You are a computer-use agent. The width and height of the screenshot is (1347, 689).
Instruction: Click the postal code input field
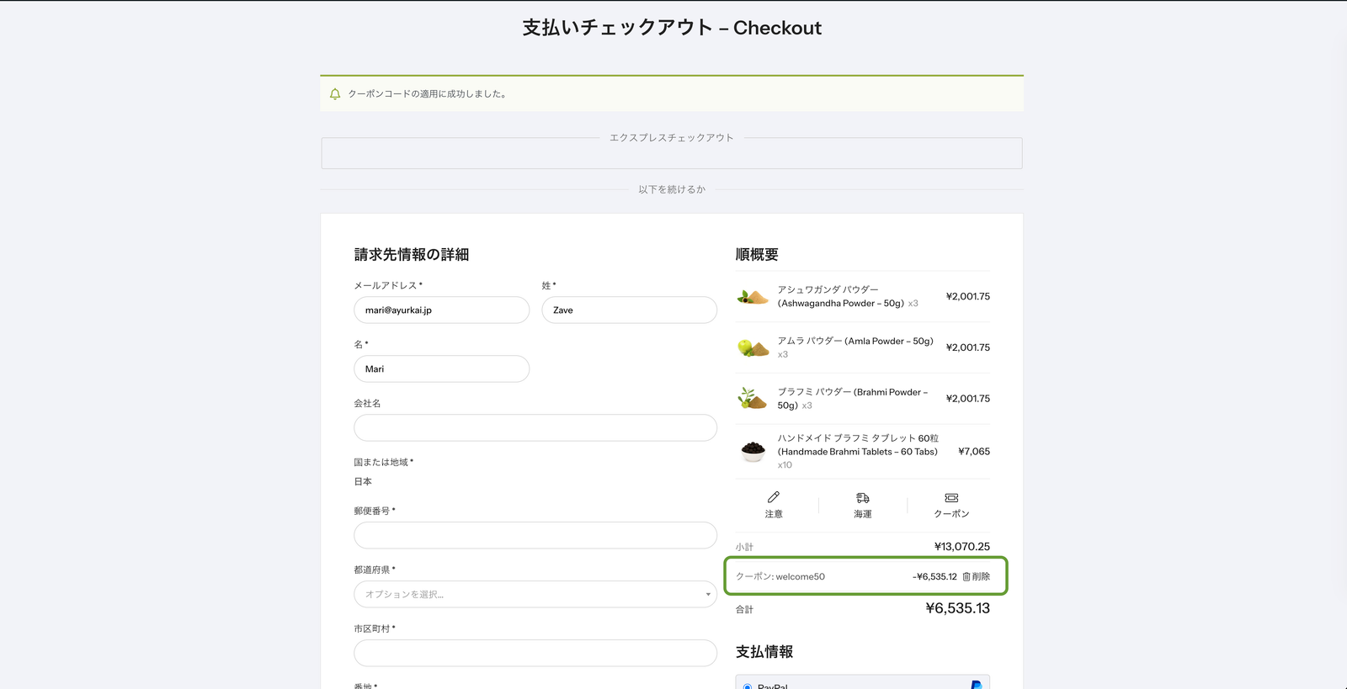click(535, 536)
